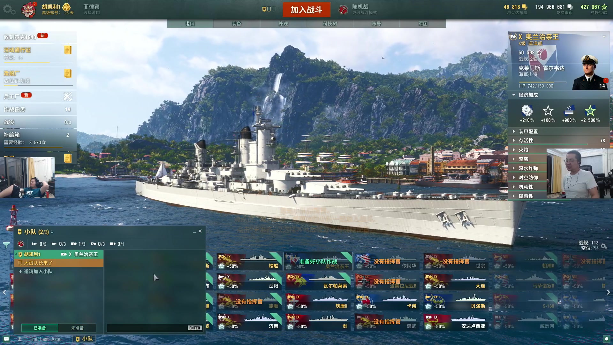Click the 兵工厂 armory icon

pos(67,96)
